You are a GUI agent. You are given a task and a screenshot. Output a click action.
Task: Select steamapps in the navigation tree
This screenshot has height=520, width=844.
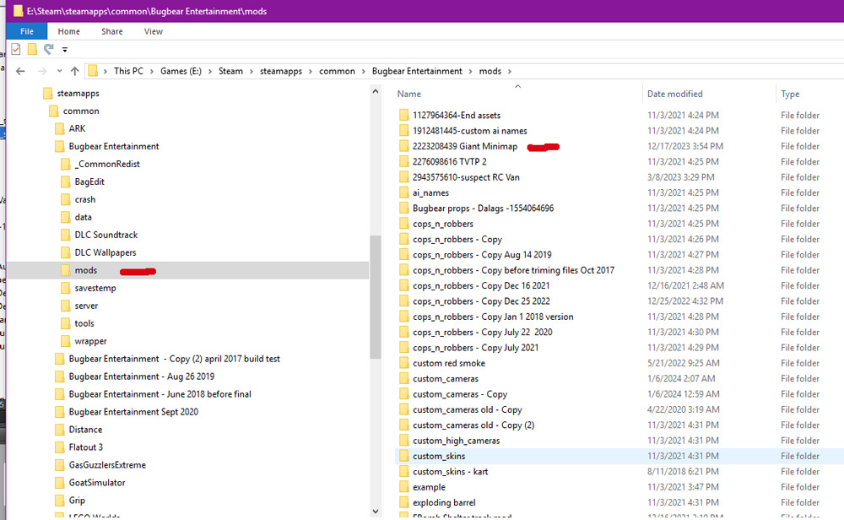tap(78, 93)
